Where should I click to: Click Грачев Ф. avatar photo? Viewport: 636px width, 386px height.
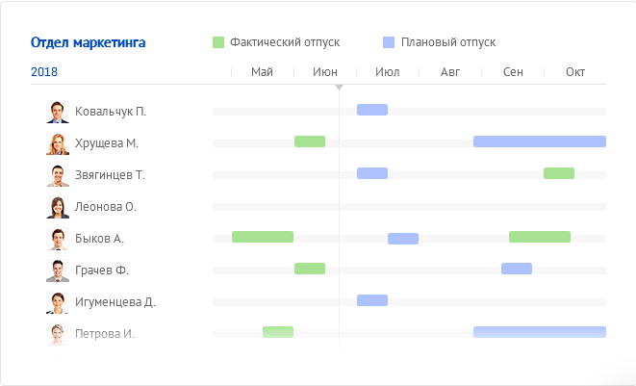pyautogui.click(x=58, y=270)
